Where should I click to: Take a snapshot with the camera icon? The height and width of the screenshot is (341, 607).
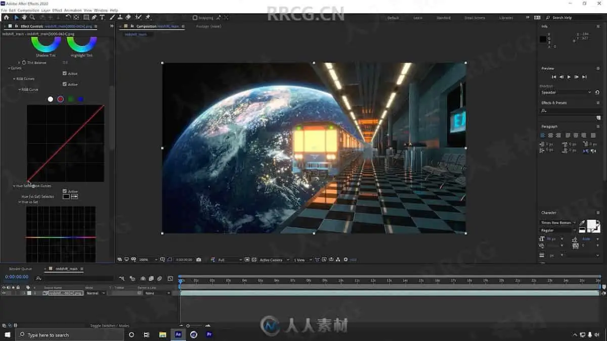point(199,260)
